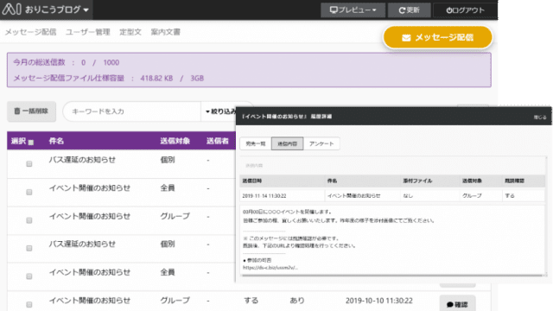
Task: Check the first イベント開催のお知らせ 全員 row checkbox
Action: click(29, 192)
